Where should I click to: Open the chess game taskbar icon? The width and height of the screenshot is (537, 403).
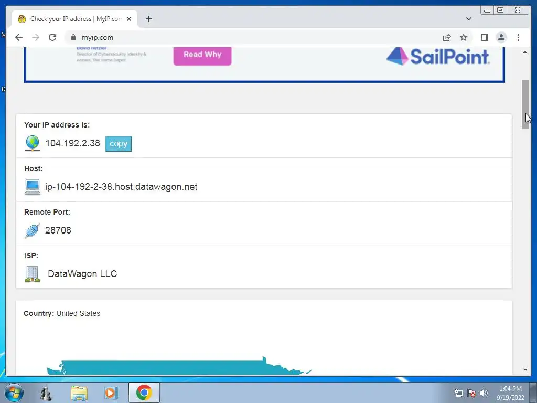pyautogui.click(x=46, y=393)
